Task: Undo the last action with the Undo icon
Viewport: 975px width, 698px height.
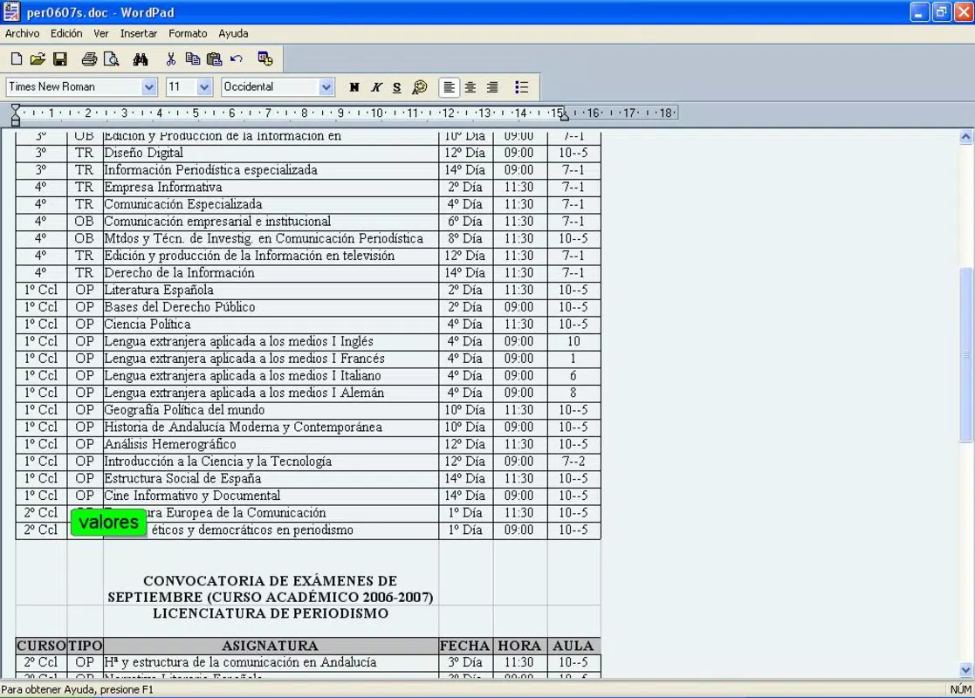Action: (x=237, y=59)
